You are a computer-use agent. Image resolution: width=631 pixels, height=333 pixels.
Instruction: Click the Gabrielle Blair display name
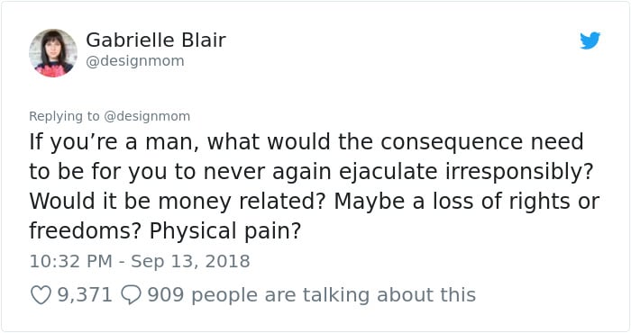pos(156,40)
